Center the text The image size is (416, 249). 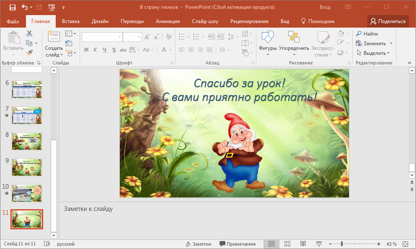[x=191, y=49]
